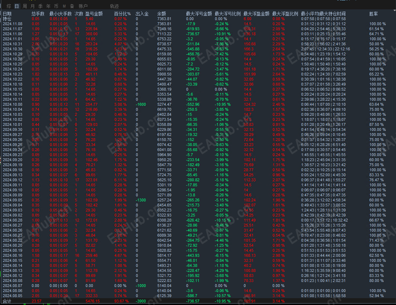The image size is (396, 305).
Task: Open the 备 notes tab
Action: click(72, 6)
